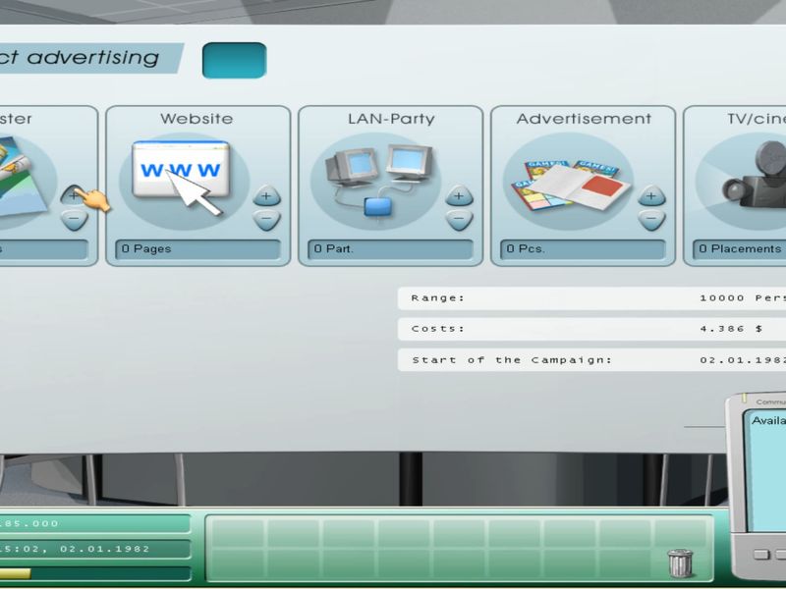Click the '0 Part.' LAN-Party field
Screen dimensions: 786x589
pos(390,249)
